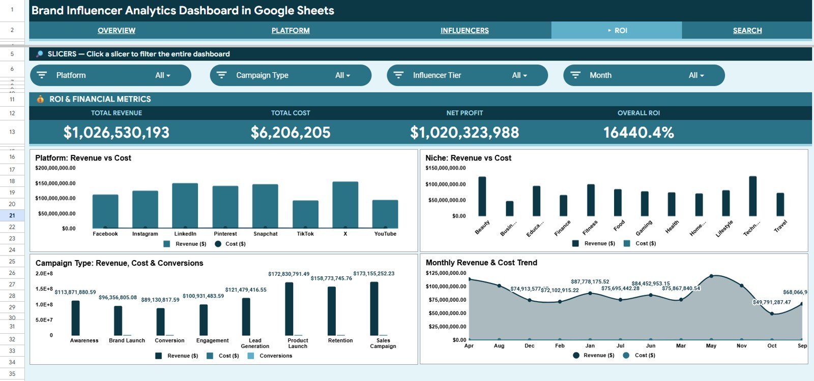Viewport: 814px width, 381px height.
Task: Select the Total Revenue value $1,026,530,193
Action: pyautogui.click(x=117, y=133)
